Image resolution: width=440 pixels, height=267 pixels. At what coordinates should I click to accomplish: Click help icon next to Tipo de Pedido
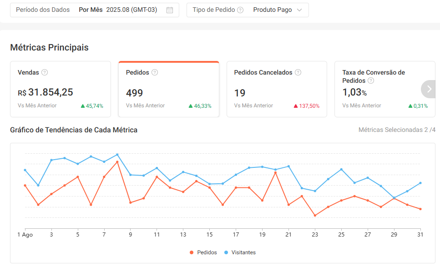(x=240, y=10)
